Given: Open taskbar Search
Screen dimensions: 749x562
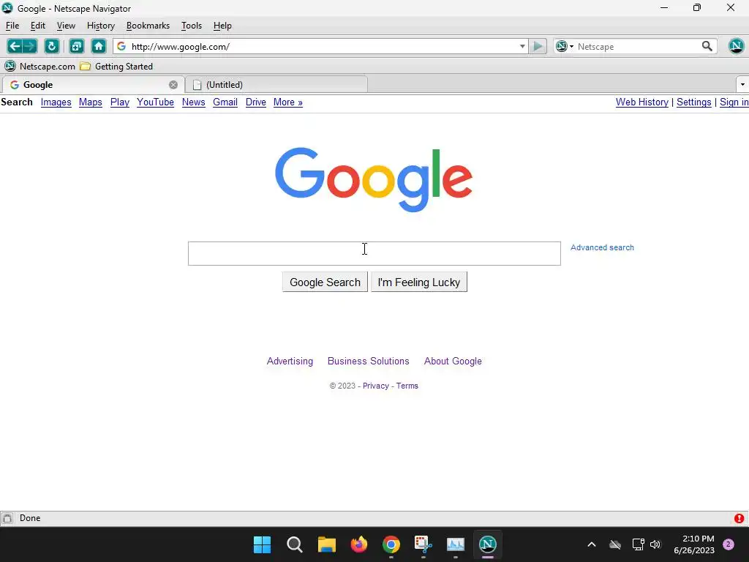Looking at the screenshot, I should point(294,544).
